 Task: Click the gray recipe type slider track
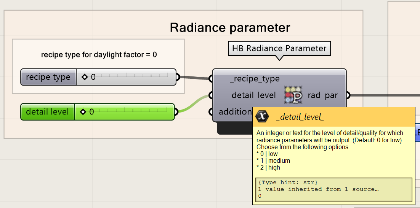pyautogui.click(x=133, y=77)
